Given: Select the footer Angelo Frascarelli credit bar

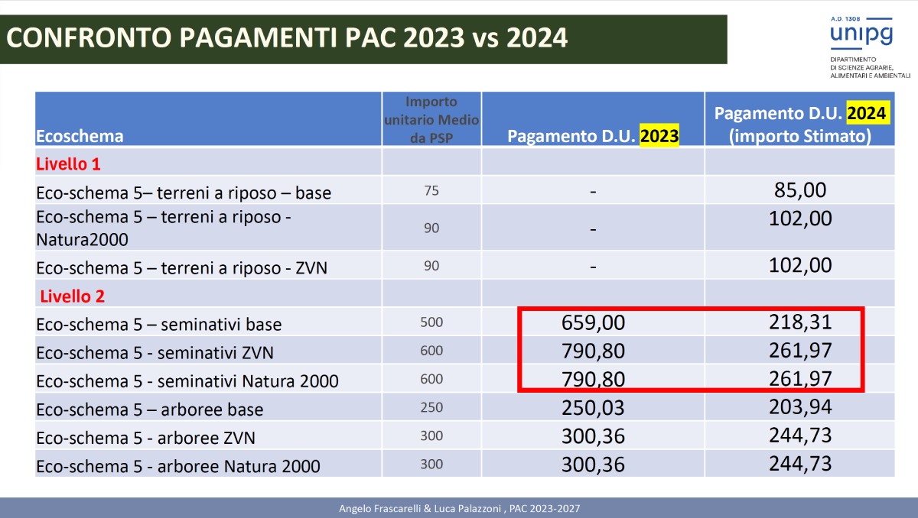Looking at the screenshot, I should (459, 508).
